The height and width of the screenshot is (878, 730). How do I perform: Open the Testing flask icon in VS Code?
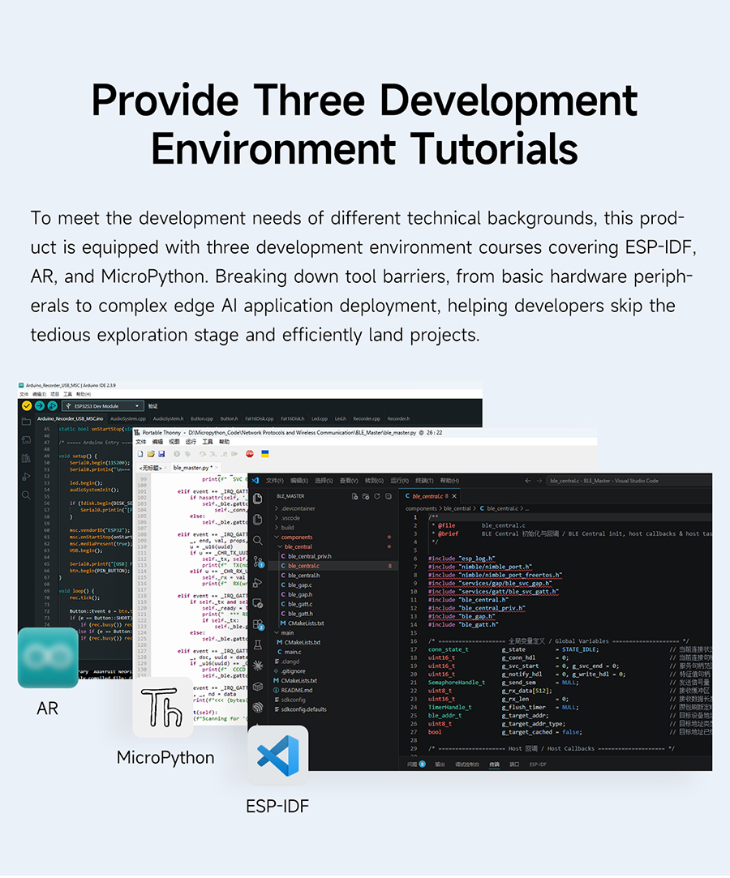point(258,645)
